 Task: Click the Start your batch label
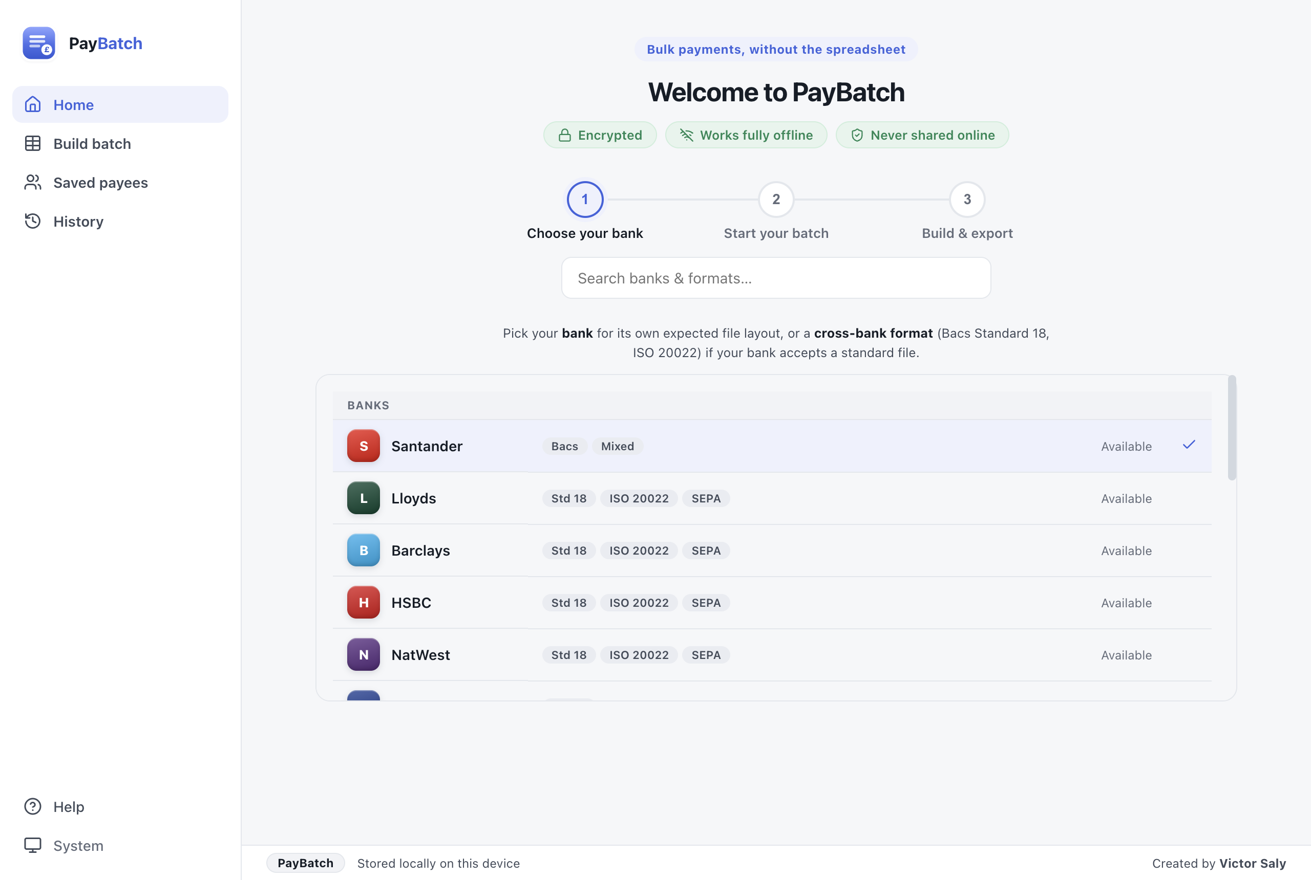click(x=776, y=233)
